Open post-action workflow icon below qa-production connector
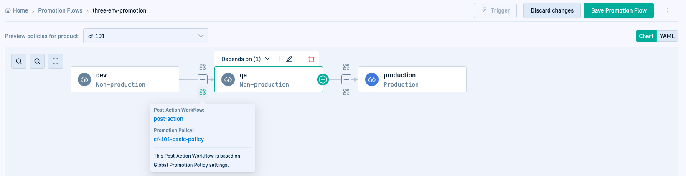The width and height of the screenshot is (686, 176). point(346,92)
